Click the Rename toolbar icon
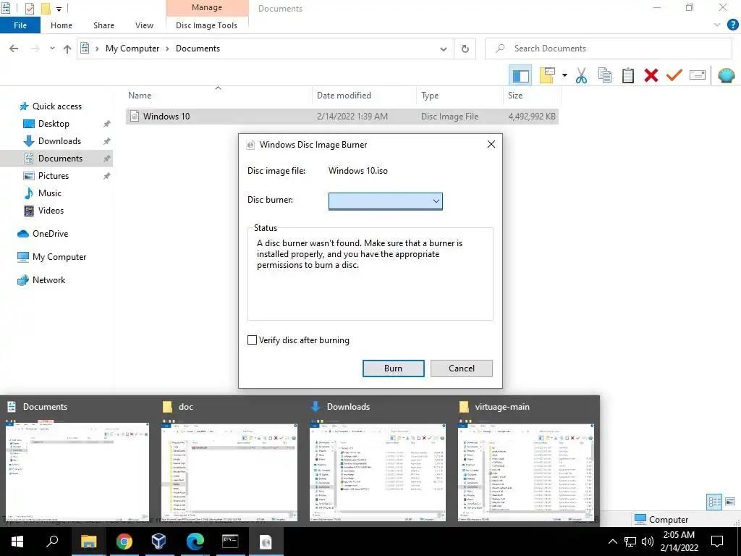Viewport: 741px width, 556px height. tap(698, 75)
